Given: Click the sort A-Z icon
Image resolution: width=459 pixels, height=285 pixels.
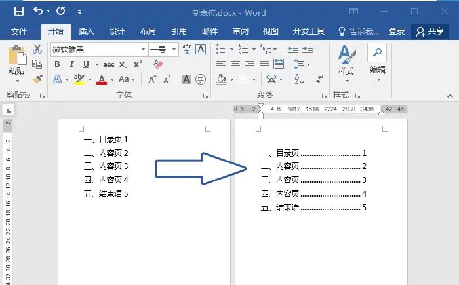Looking at the screenshot, I should tap(299, 79).
